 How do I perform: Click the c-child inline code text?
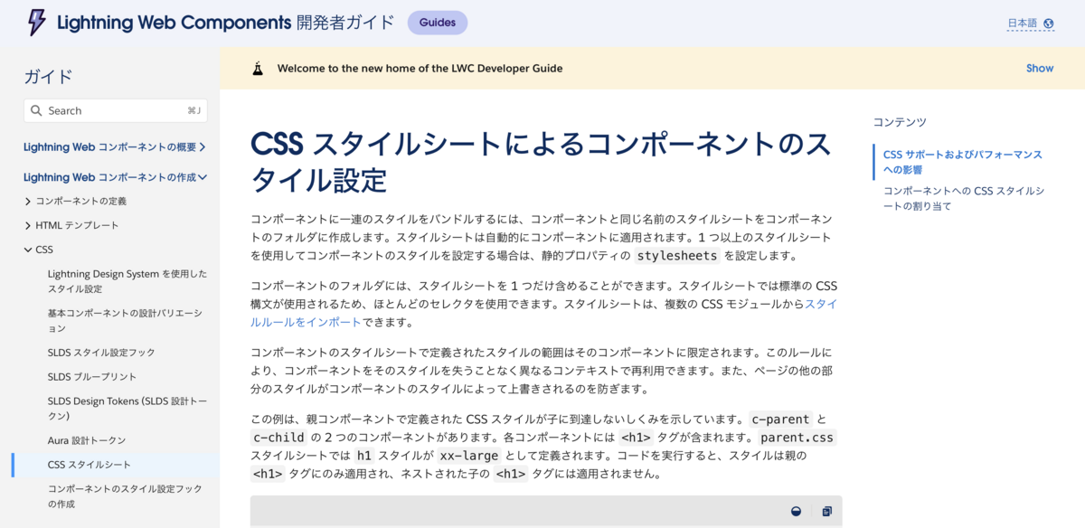278,438
